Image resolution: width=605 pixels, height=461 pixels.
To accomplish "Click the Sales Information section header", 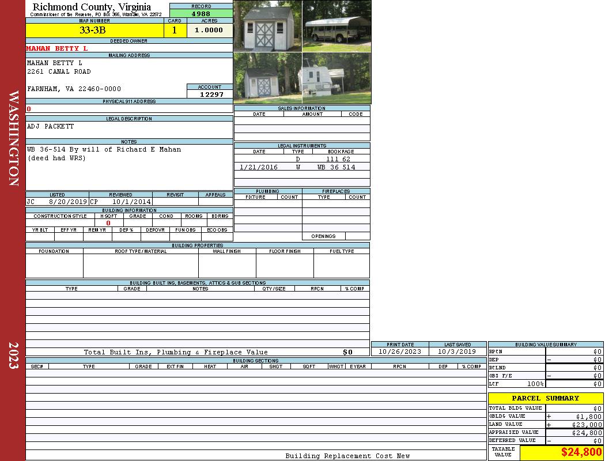I will pos(301,108).
